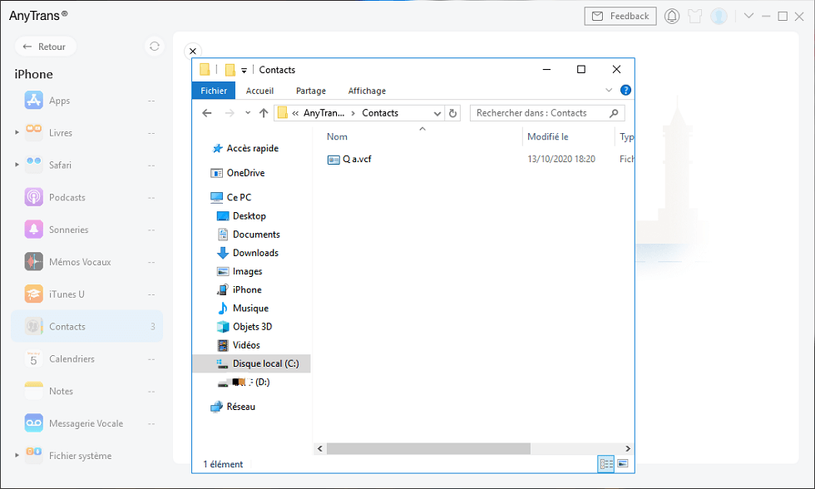Click the refresh icon beside Retour
The width and height of the screenshot is (815, 489).
pyautogui.click(x=155, y=47)
